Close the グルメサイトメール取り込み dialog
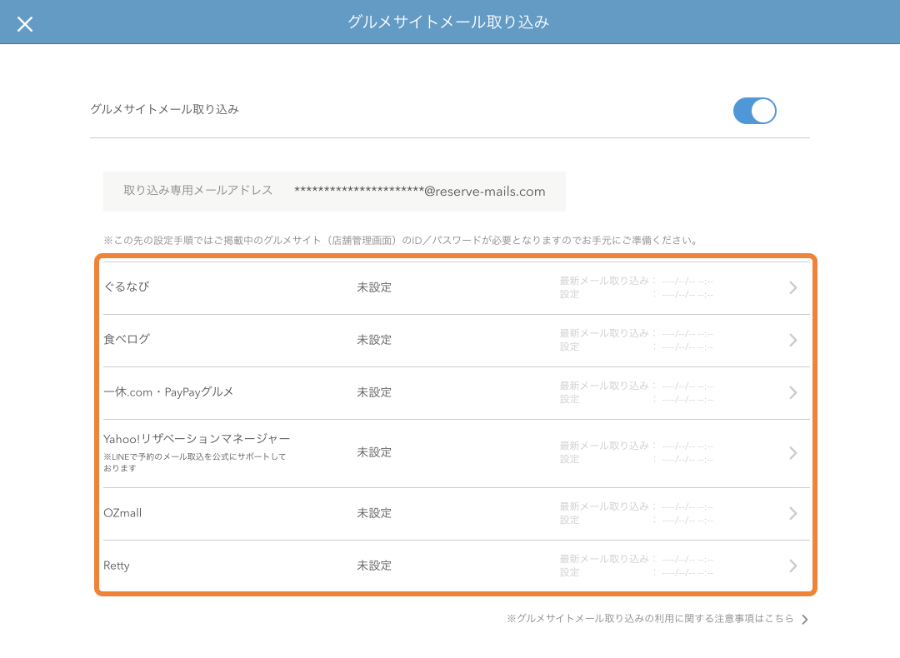Screen dimensions: 900x658 25,23
